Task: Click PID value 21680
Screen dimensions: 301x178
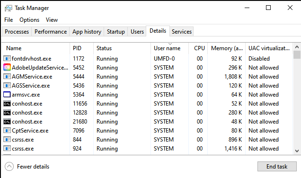Action: point(80,122)
